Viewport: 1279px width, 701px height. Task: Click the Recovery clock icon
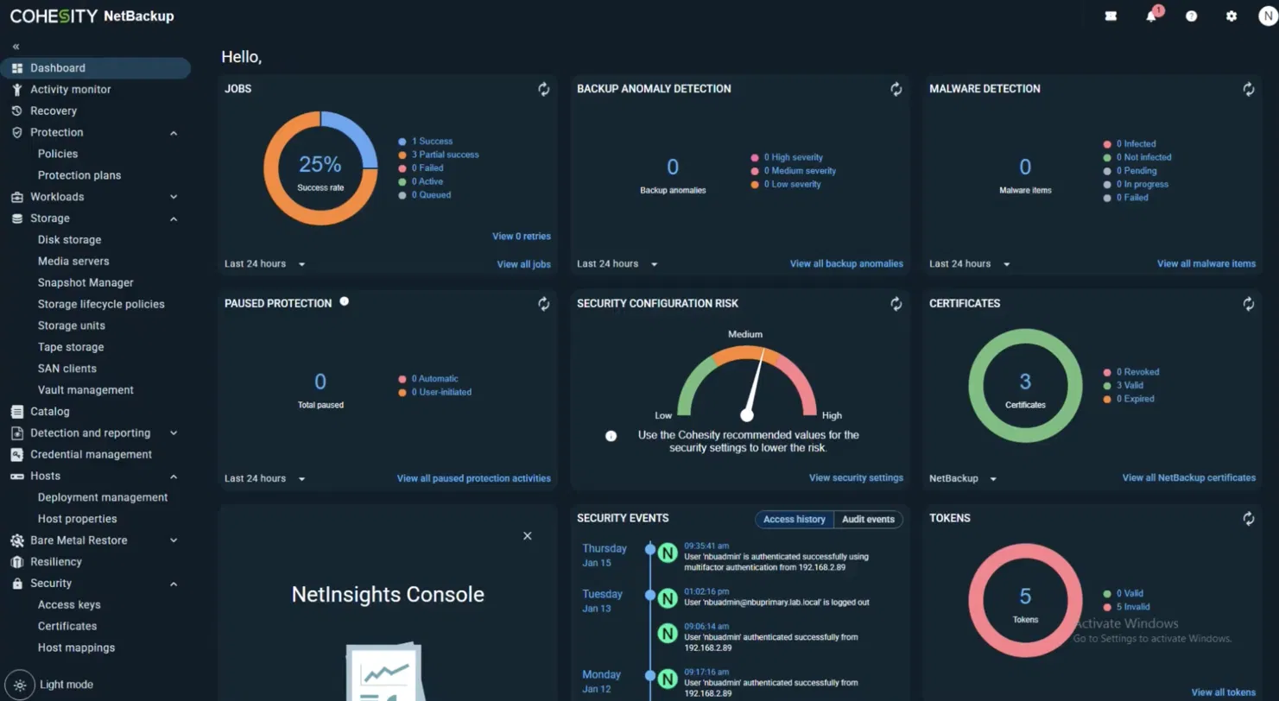17,111
